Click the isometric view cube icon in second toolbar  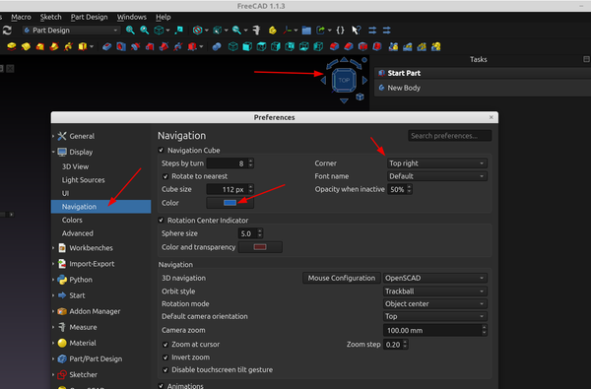[x=233, y=46]
